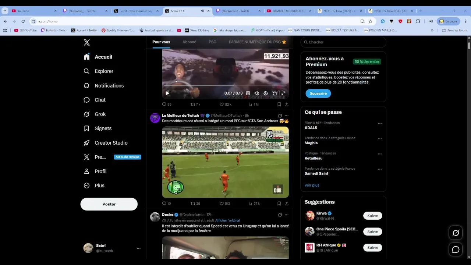
Task: Share the Le Meilleur de Twitch post
Action: click(x=287, y=204)
